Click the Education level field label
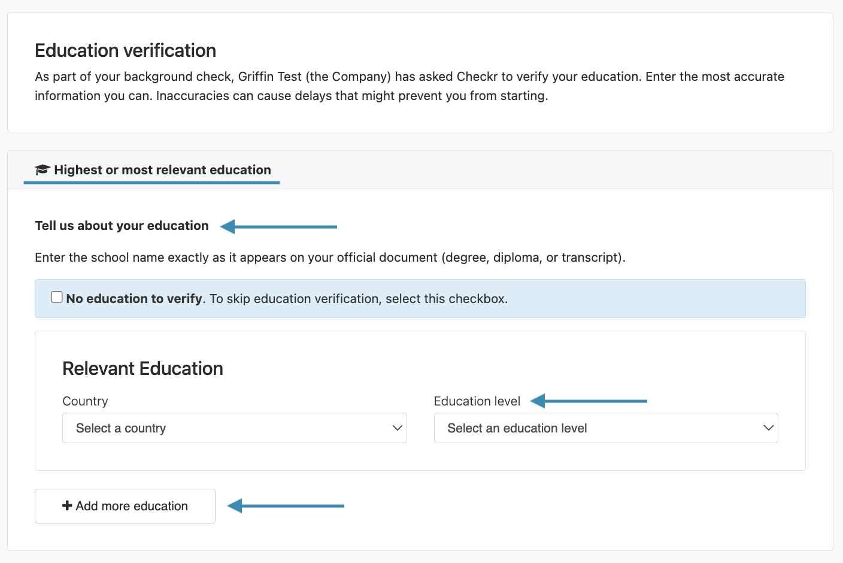This screenshot has height=563, width=843. [477, 401]
